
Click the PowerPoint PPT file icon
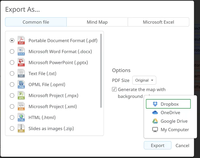[21, 63]
